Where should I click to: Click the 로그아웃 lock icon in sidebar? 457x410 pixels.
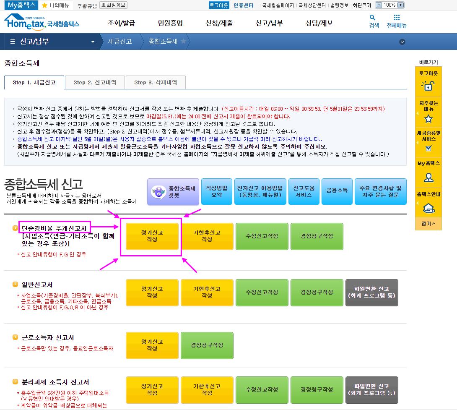coord(428,86)
